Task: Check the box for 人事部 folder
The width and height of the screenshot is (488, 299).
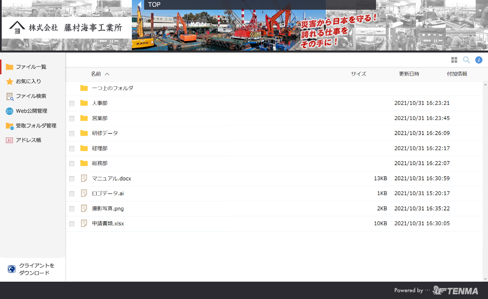Action: pyautogui.click(x=72, y=104)
